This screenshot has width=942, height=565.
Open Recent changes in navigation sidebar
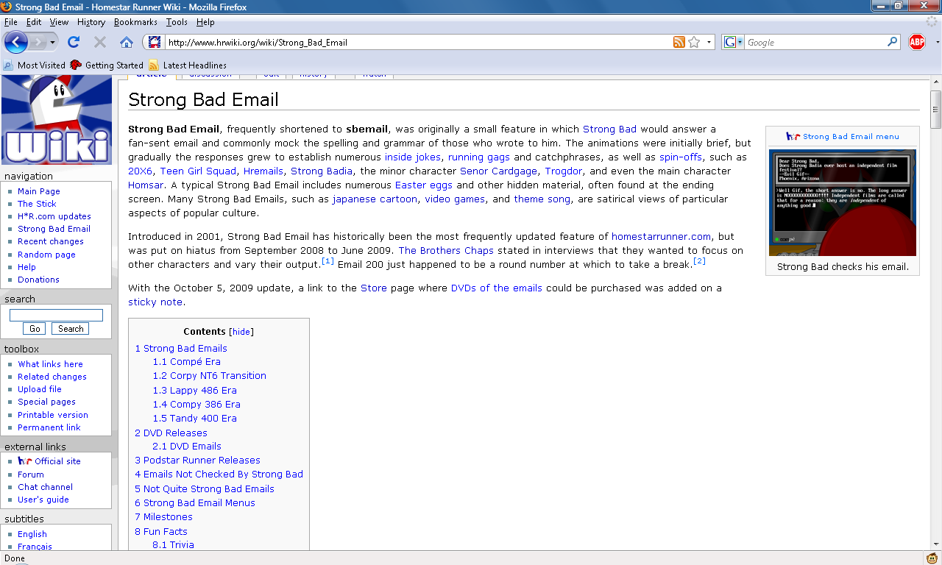click(x=51, y=241)
